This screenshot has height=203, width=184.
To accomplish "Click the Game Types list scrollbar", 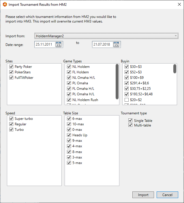I will click(x=117, y=81).
